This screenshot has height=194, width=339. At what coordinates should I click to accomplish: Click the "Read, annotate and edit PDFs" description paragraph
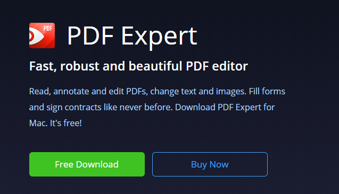[x=157, y=107]
